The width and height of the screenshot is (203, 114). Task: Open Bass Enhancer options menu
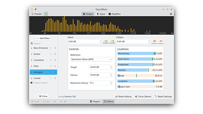click(51, 48)
